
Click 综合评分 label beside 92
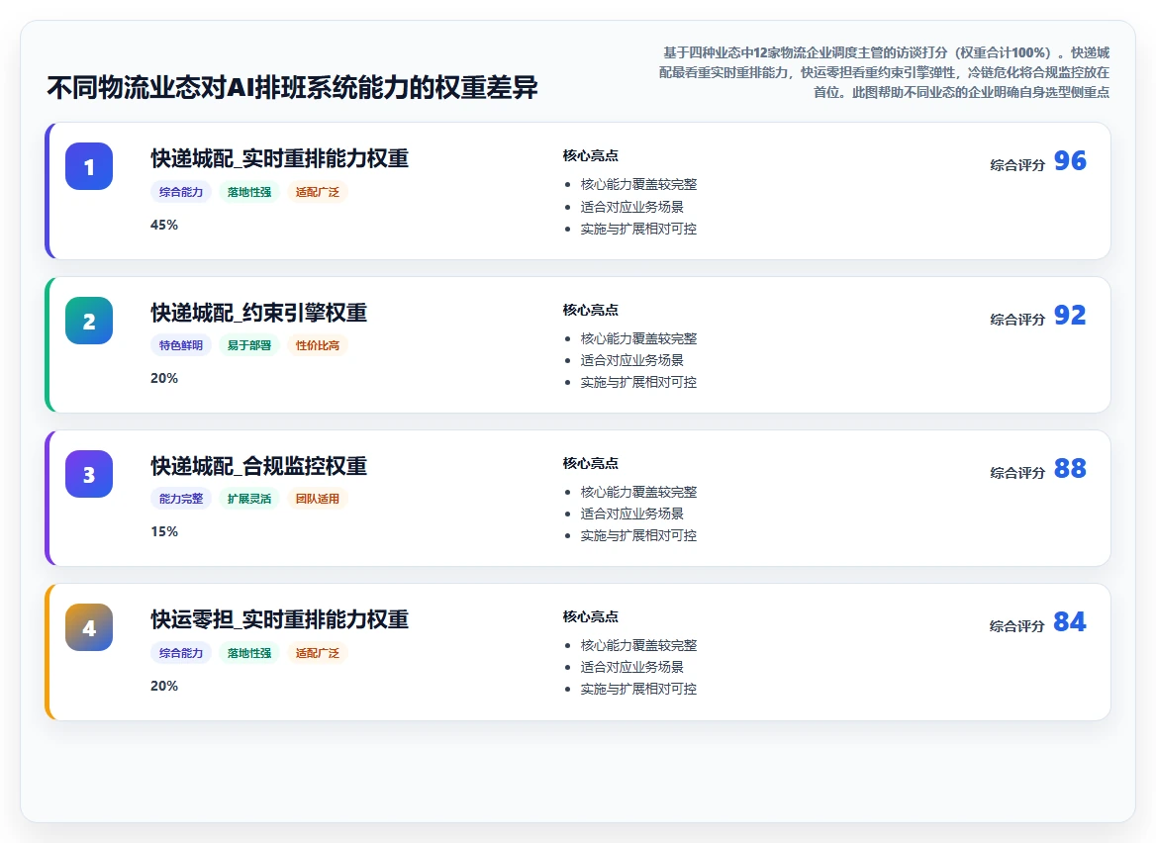1017,319
